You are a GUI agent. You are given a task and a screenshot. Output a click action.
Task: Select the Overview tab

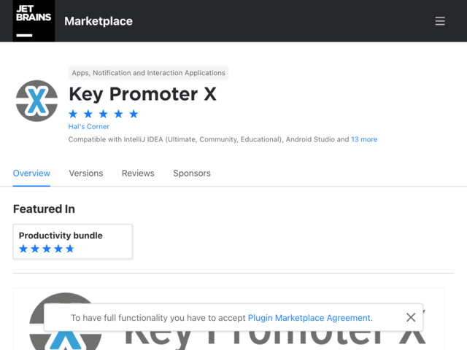coord(31,174)
